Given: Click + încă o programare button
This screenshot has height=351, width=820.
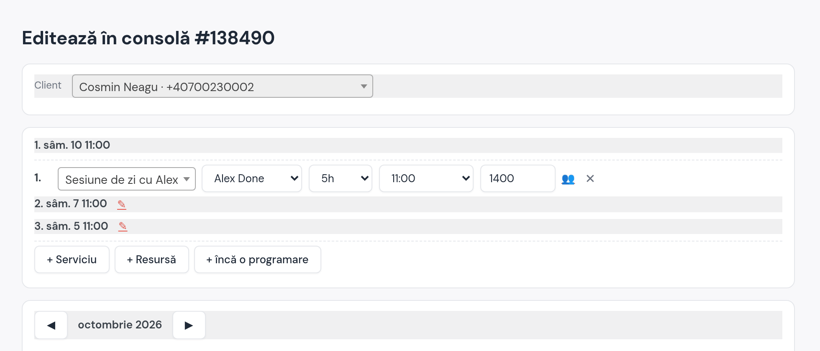Looking at the screenshot, I should tap(258, 259).
